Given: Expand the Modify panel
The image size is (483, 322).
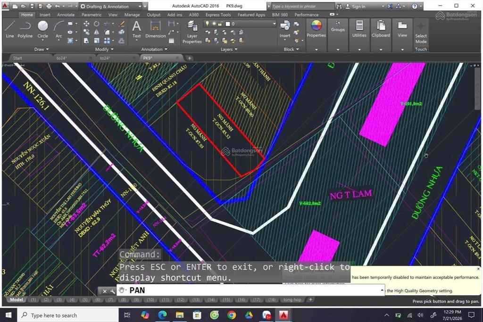Looking at the screenshot, I should 104,49.
